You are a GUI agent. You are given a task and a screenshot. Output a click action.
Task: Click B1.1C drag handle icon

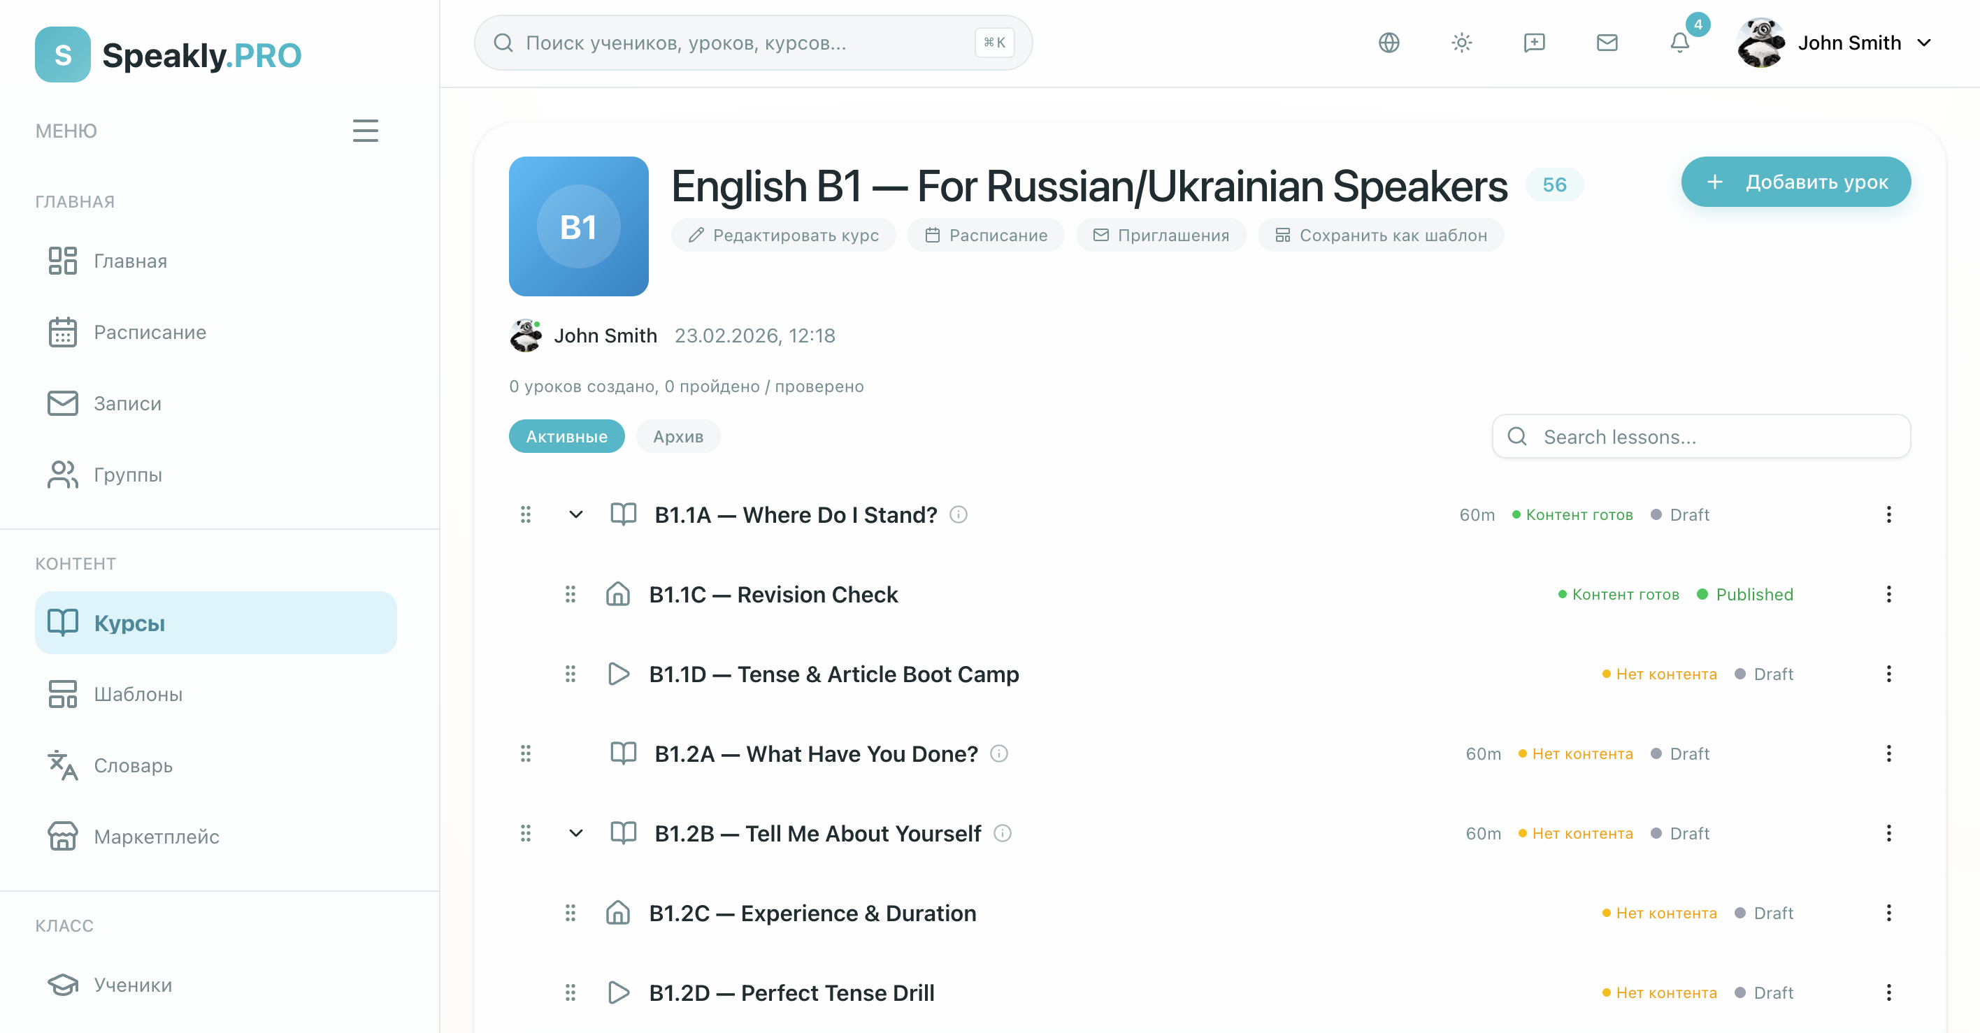(x=571, y=594)
